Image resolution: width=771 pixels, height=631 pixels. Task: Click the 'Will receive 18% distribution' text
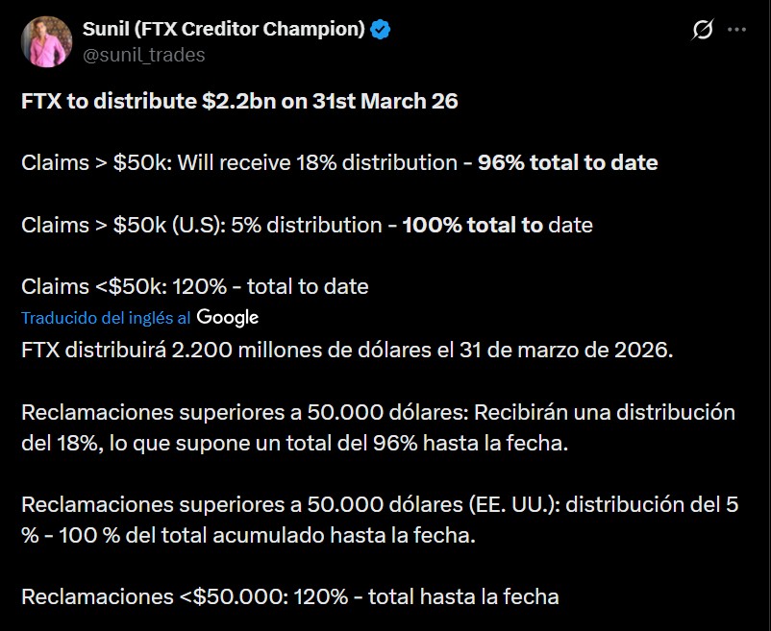pyautogui.click(x=325, y=162)
